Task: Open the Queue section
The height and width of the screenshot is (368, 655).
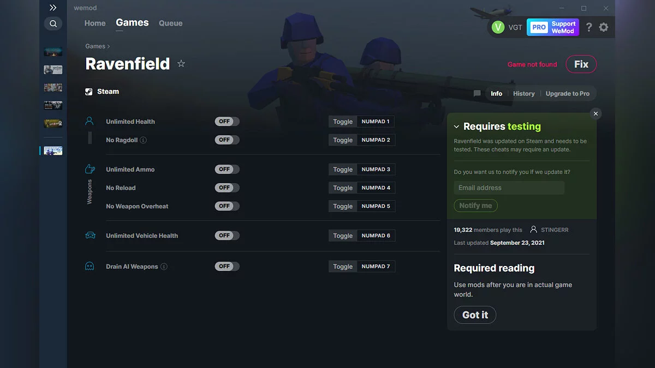Action: 170,23
